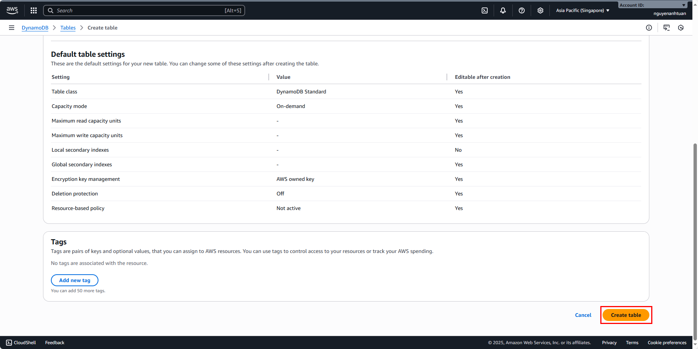Image resolution: width=698 pixels, height=349 pixels.
Task: Click the AWS logo home icon
Action: coord(12,10)
